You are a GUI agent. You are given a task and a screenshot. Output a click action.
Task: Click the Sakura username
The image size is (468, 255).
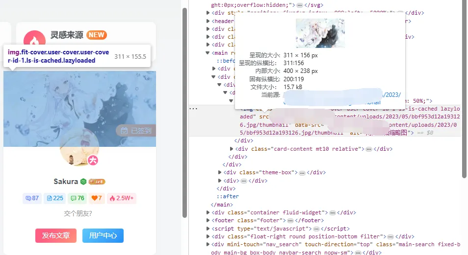pos(66,182)
